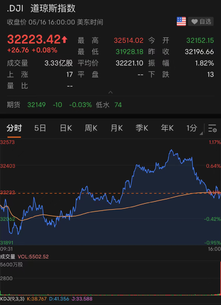
Task: Add index to 自选 watchlist
Action: pos(201,21)
